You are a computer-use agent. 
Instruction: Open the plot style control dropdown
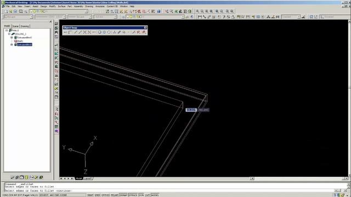point(115,17)
